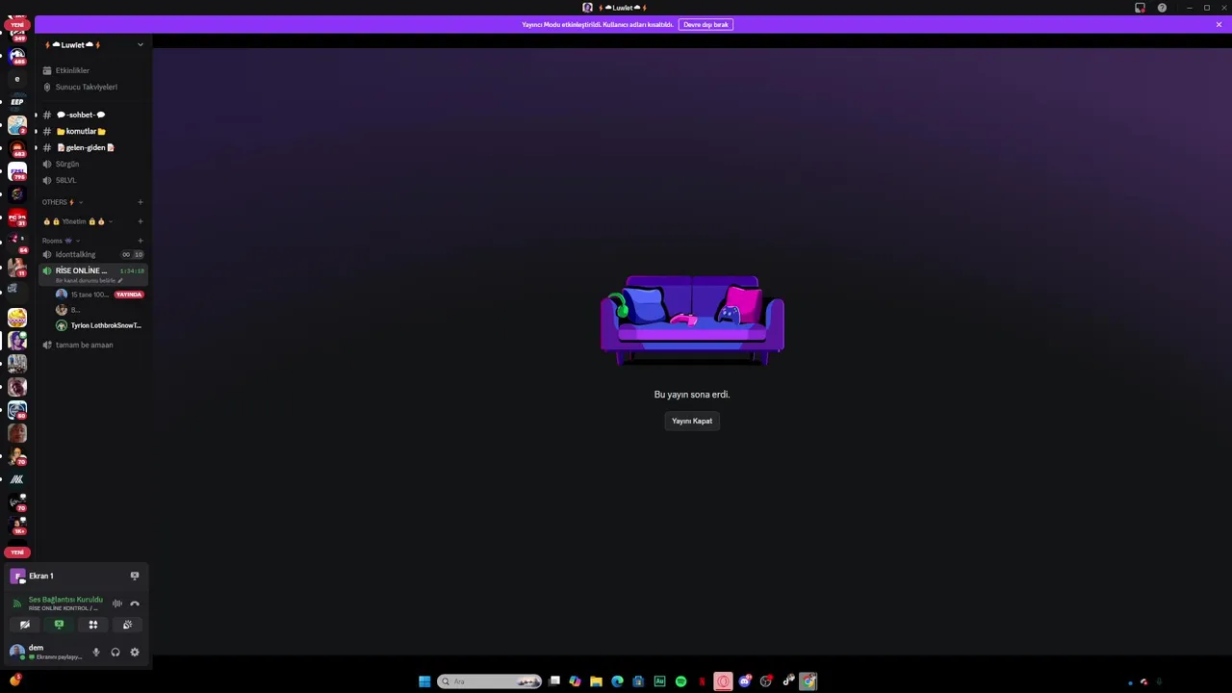Join the Sürgün voice channel

point(92,164)
